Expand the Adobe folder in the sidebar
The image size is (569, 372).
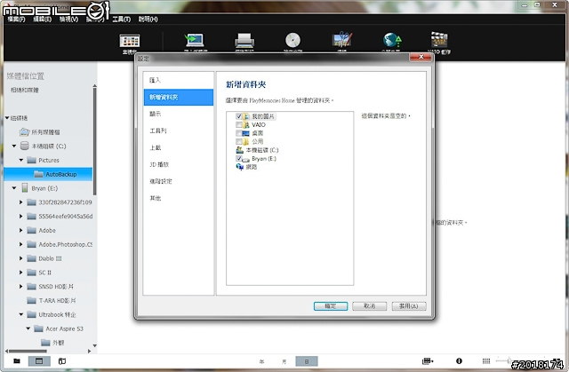21,229
